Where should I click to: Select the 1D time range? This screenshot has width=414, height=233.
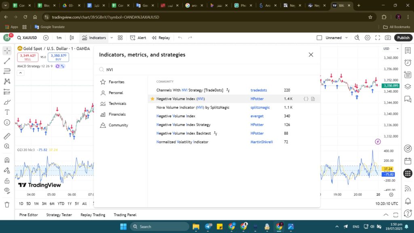(21, 204)
